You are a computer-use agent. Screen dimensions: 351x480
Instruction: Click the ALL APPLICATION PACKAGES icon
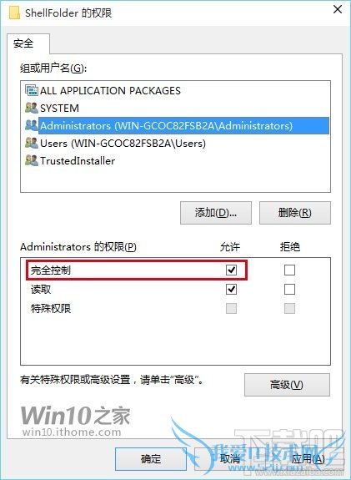pos(32,90)
